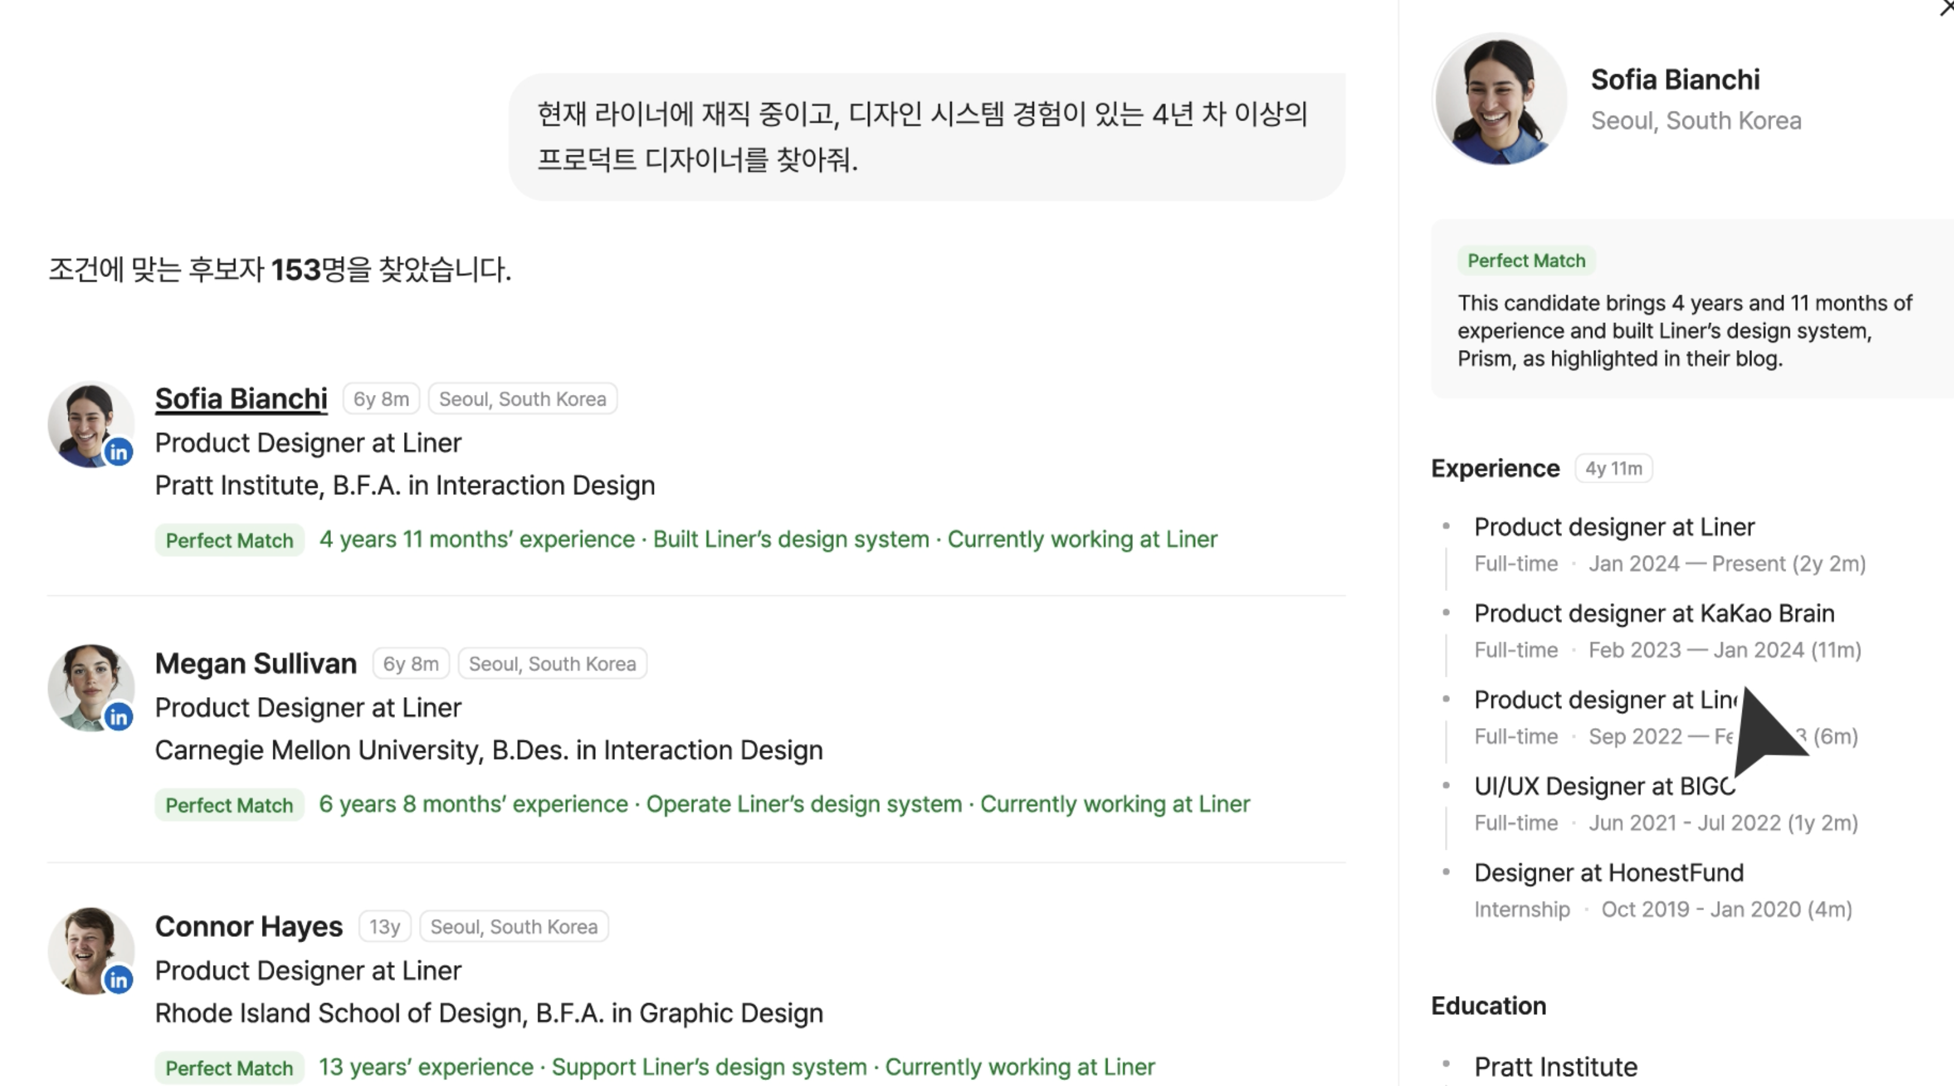Select Product designer at KaKao Brain entry
Screen dimensions: 1954x1086
point(1654,614)
